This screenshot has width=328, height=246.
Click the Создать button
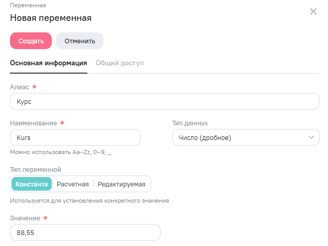coord(31,41)
